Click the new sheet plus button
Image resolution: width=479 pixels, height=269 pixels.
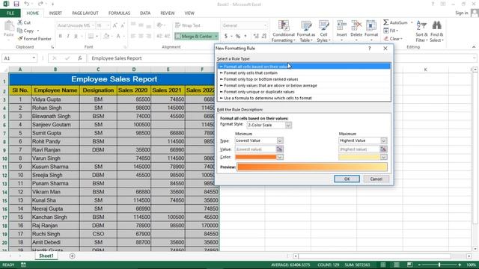(72, 256)
